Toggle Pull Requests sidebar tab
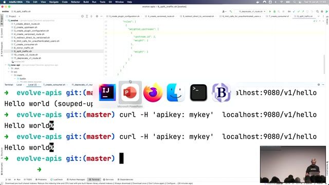 click(x=2, y=49)
